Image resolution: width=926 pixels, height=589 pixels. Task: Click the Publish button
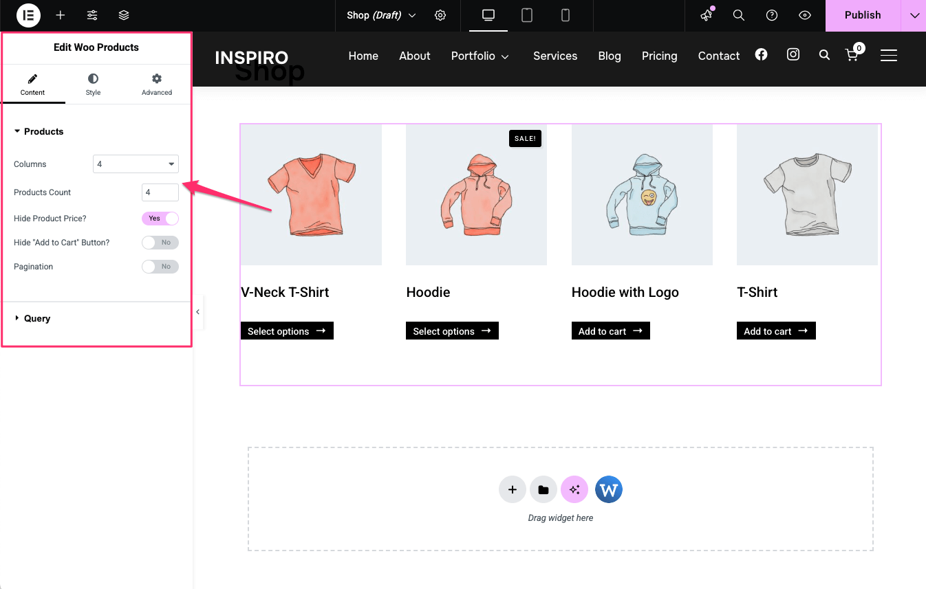[x=863, y=15]
